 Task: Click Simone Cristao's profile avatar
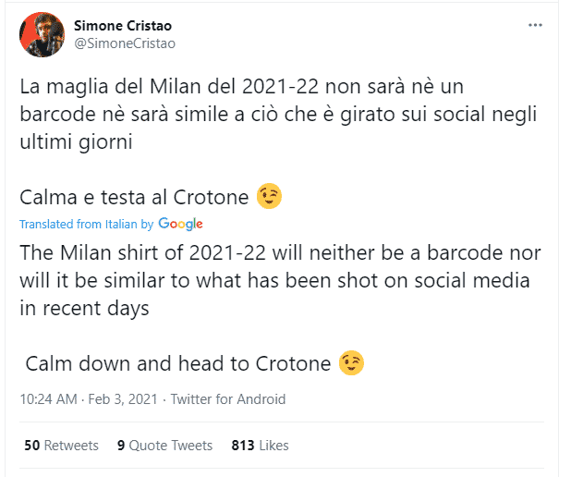[x=42, y=35]
